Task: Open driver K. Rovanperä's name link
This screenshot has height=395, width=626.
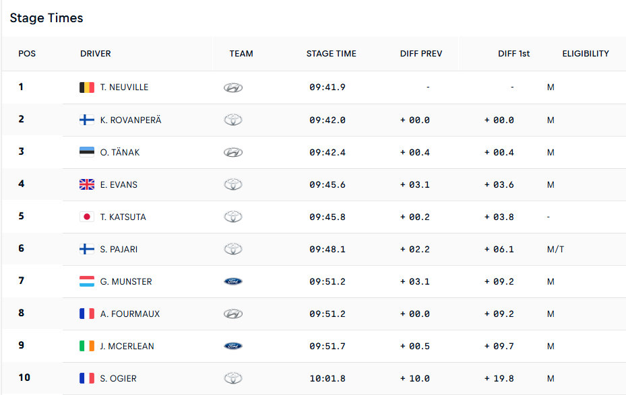Action: click(131, 120)
